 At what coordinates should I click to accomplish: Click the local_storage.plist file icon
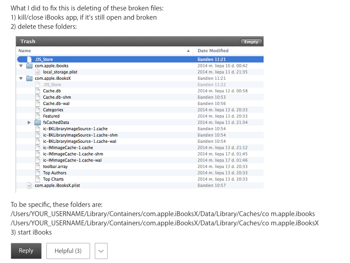coord(38,72)
